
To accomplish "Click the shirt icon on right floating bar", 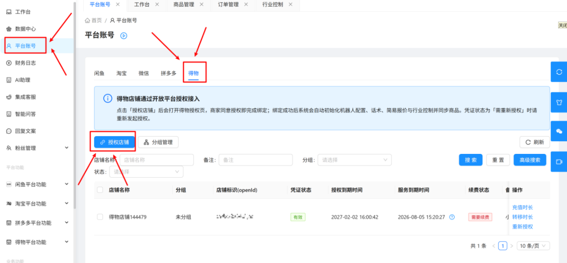I will click(559, 102).
